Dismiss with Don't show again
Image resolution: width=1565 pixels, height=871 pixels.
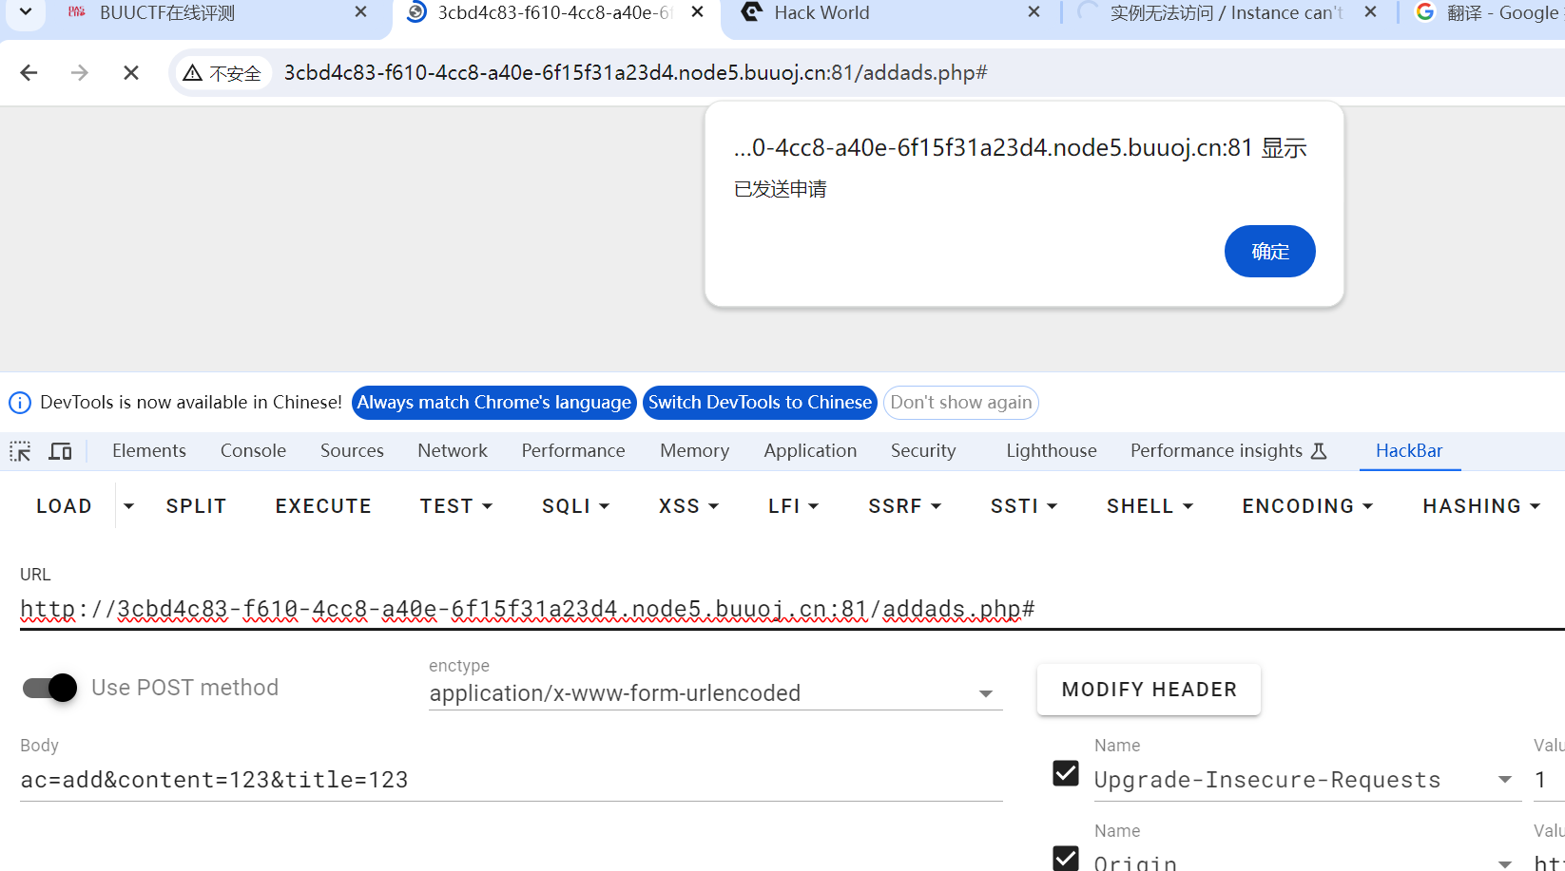[x=961, y=403]
